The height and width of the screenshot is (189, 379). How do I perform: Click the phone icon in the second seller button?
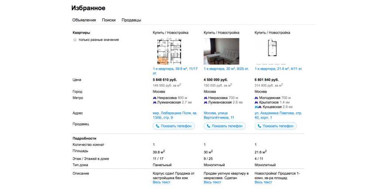209,126
